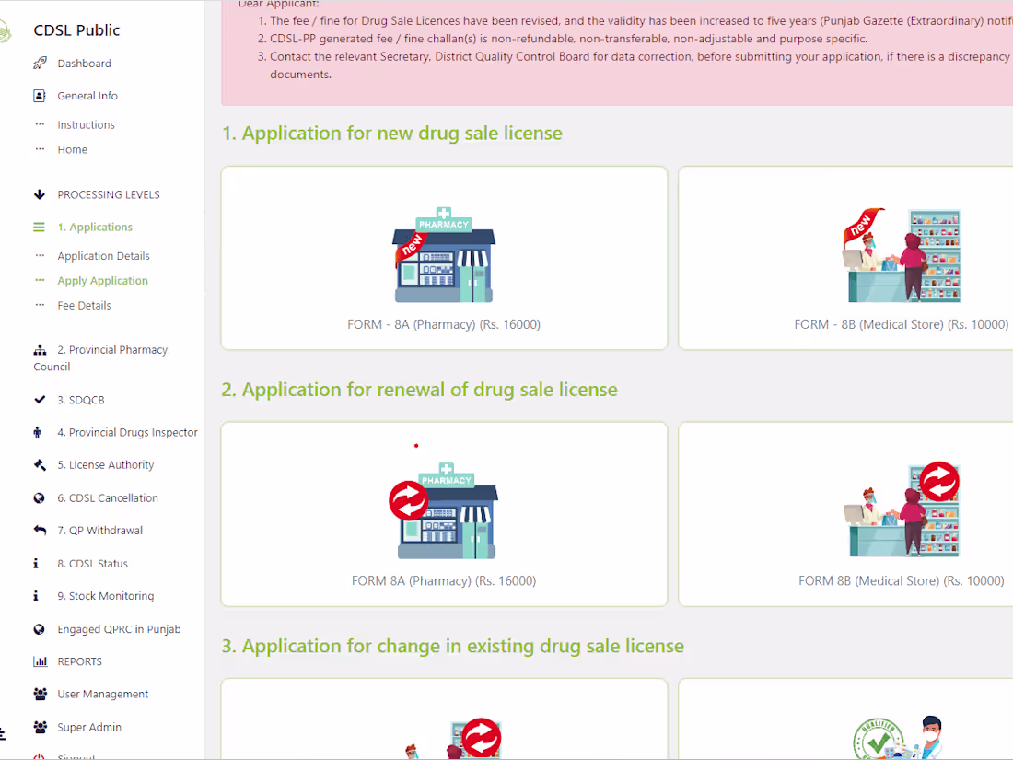Select the License Authority icon
Viewport: 1013px width, 760px height.
39,464
